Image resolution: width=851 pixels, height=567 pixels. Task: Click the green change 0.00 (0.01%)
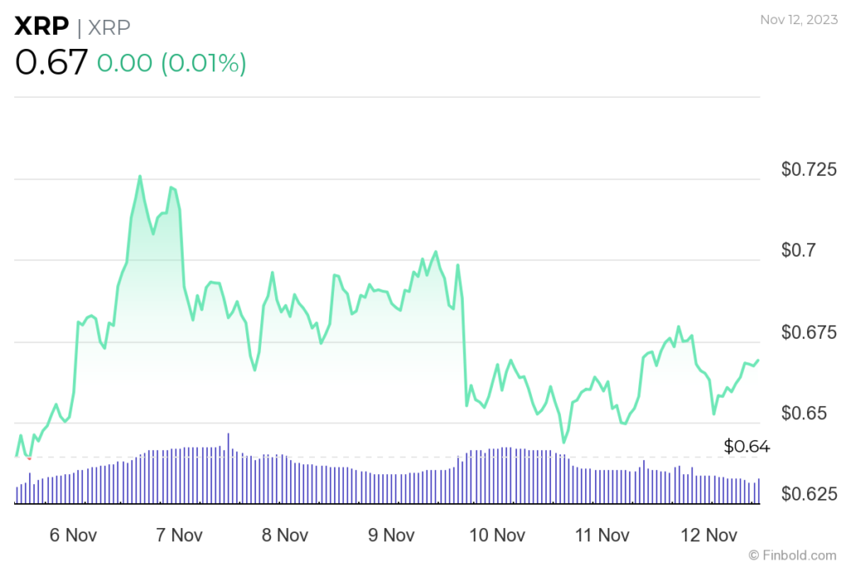[171, 63]
